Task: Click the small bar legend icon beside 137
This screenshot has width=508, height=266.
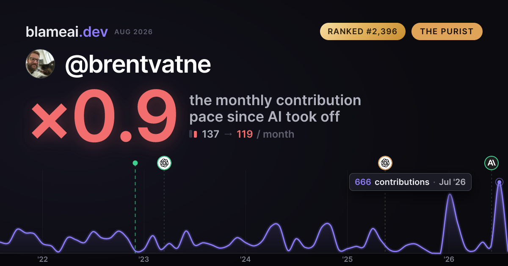Action: [193, 134]
